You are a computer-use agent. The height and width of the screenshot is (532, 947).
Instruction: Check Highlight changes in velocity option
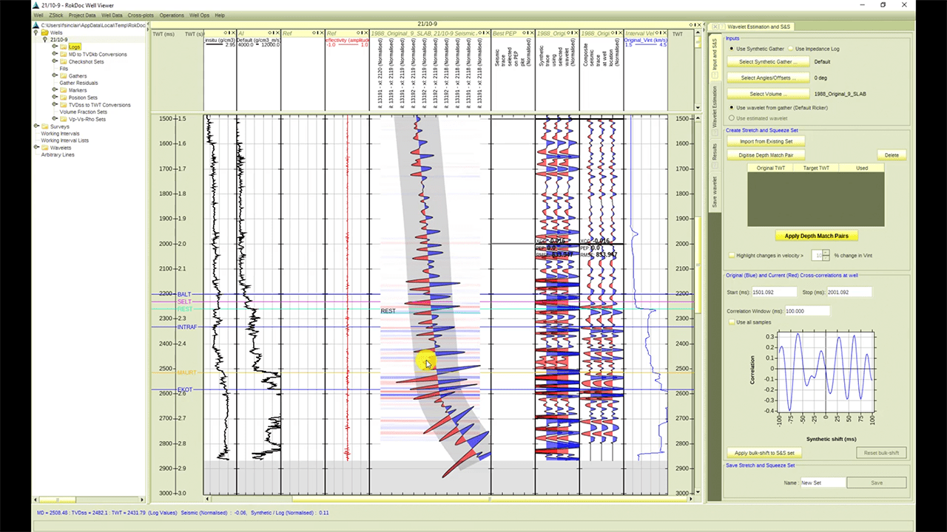pos(732,255)
